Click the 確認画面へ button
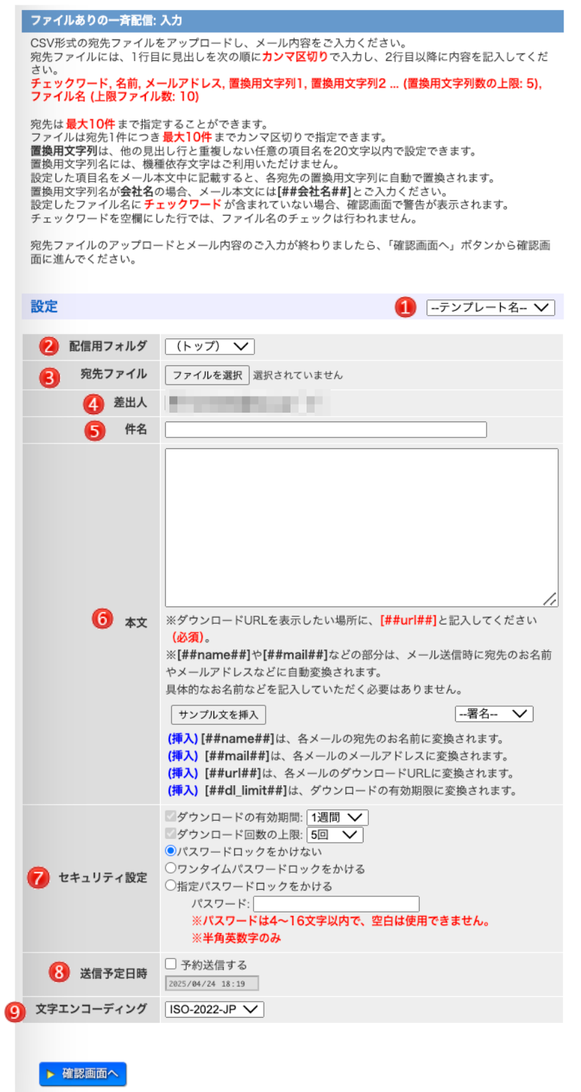 point(83,1074)
